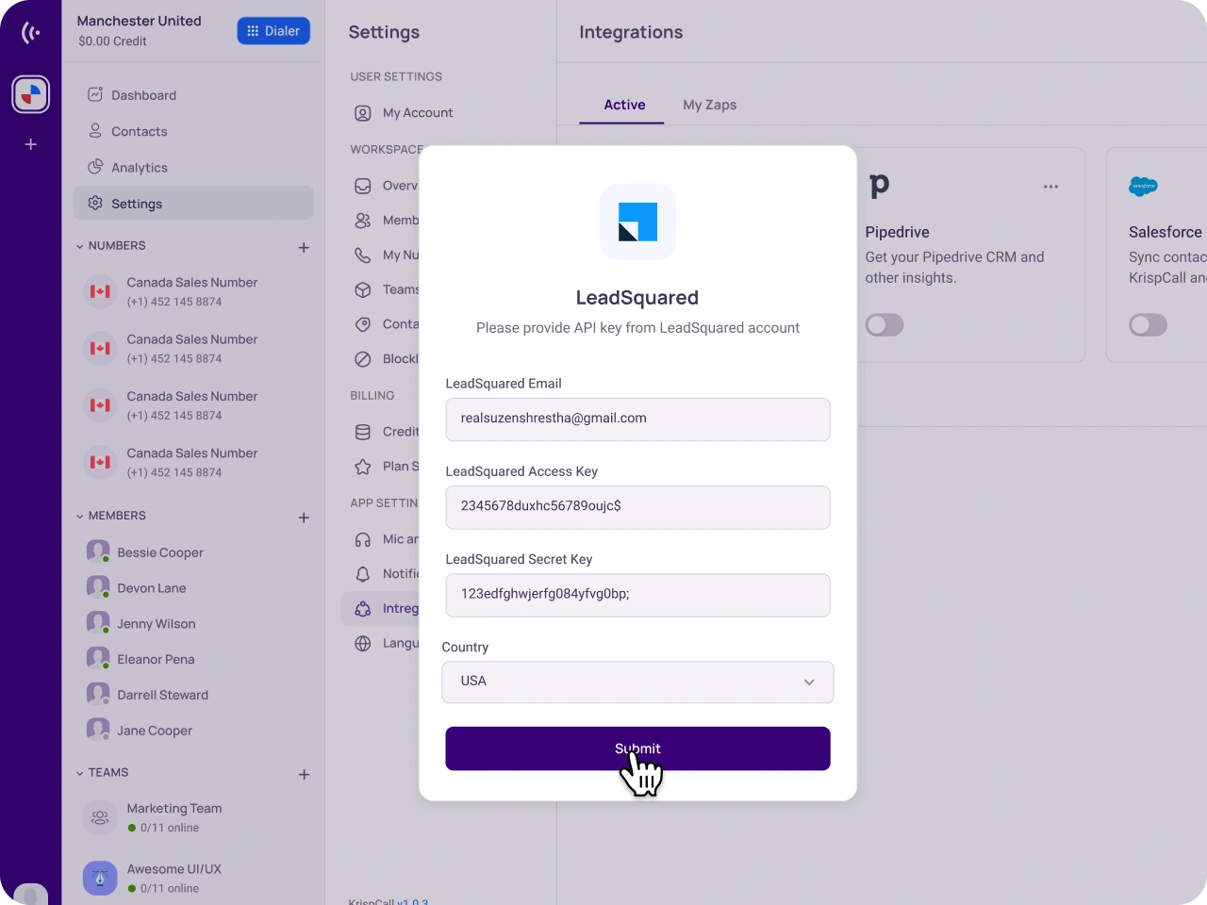
Task: Switch to the Active tab
Action: pyautogui.click(x=624, y=105)
